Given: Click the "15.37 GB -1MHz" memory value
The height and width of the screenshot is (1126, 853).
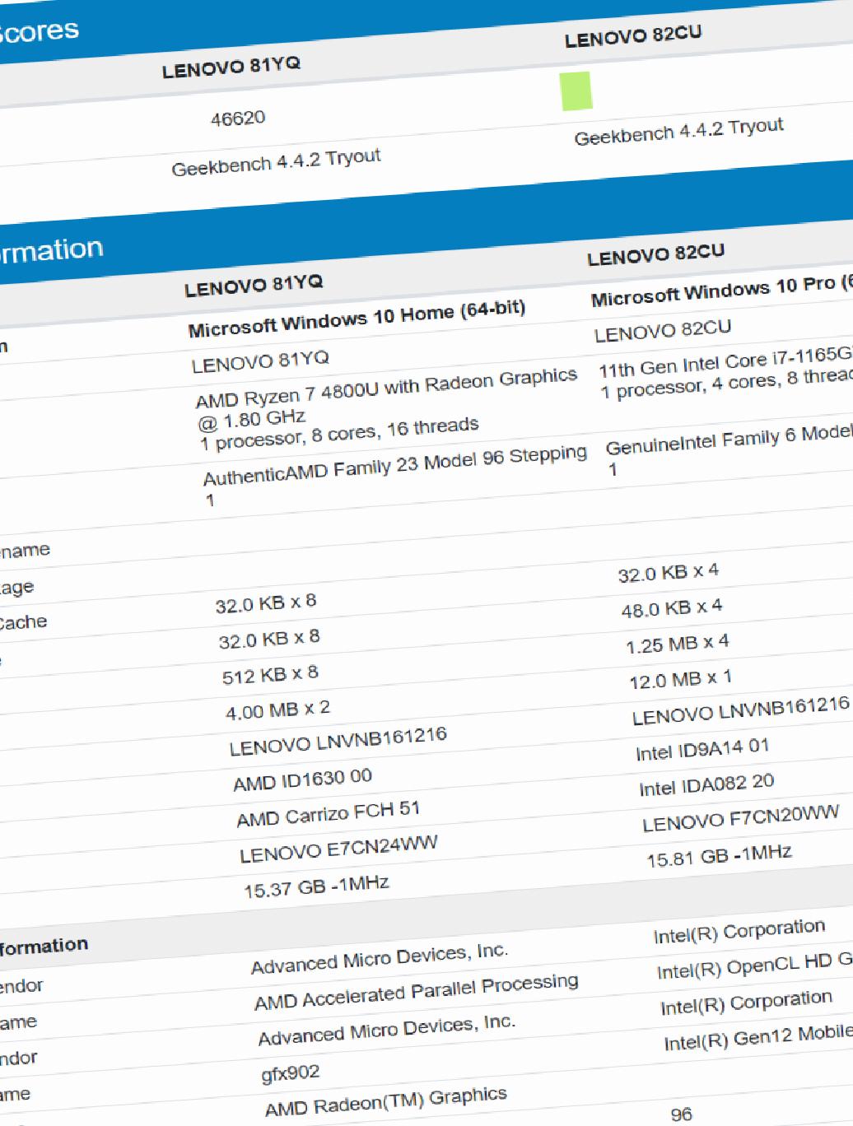Looking at the screenshot, I should tap(317, 886).
